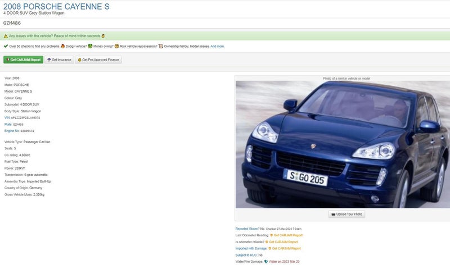Click the umbrella icon on the Get Insurance button
The height and width of the screenshot is (265, 450).
49,60
